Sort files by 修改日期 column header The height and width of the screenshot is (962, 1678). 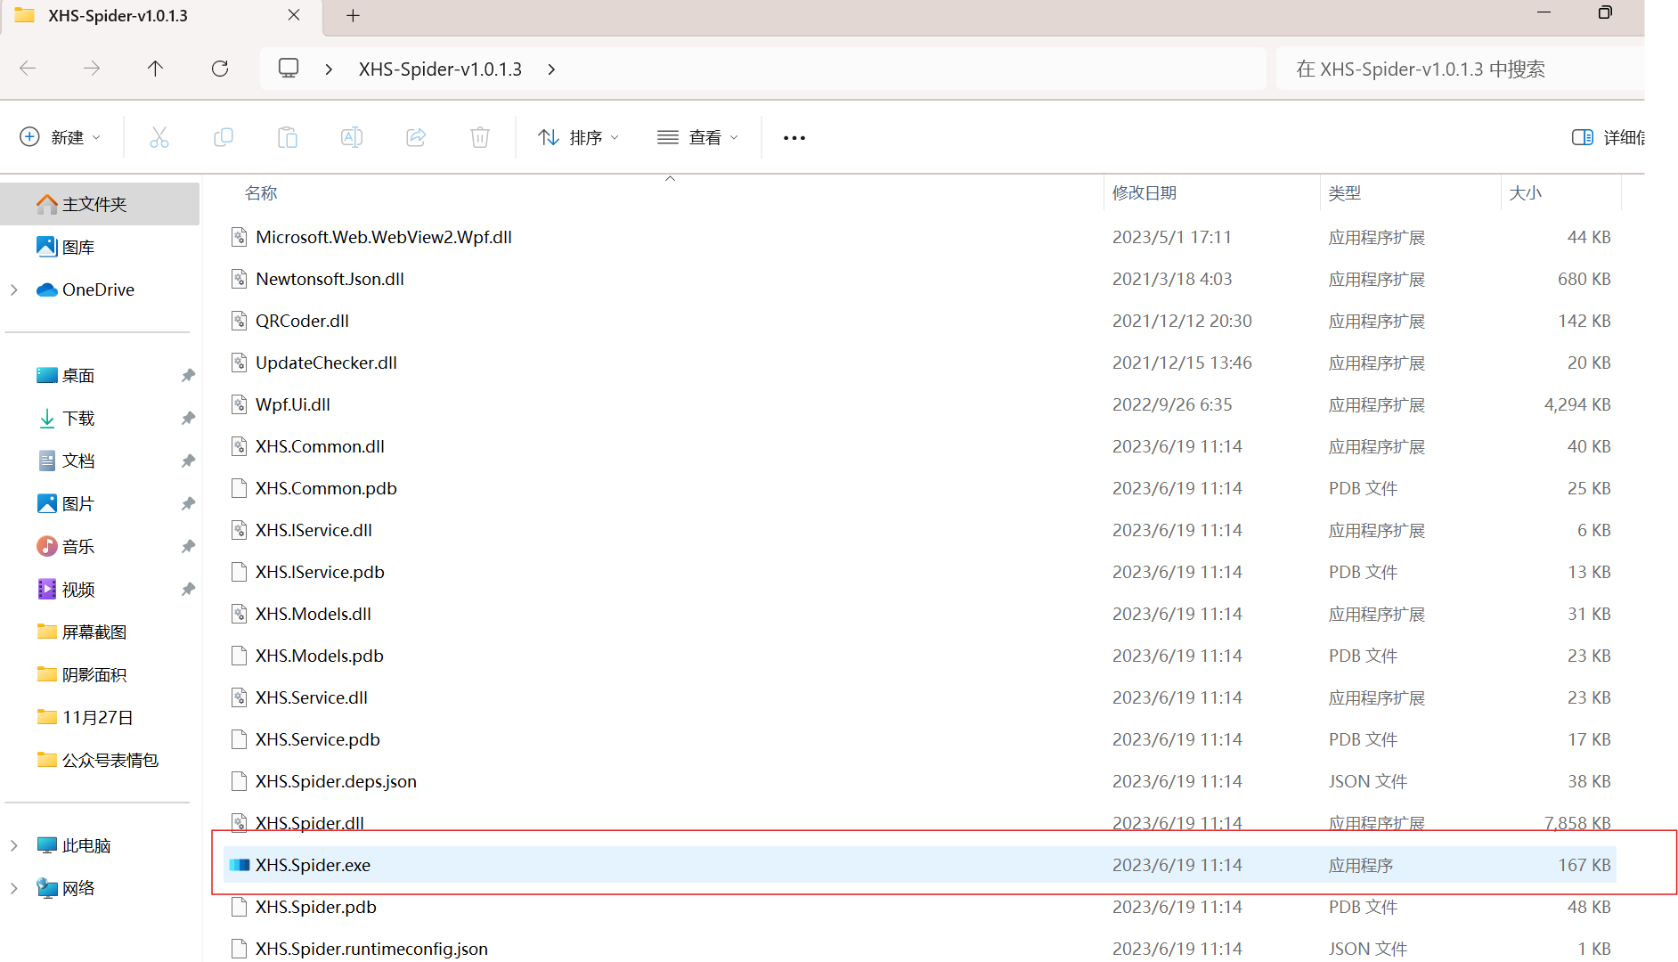1144,193
